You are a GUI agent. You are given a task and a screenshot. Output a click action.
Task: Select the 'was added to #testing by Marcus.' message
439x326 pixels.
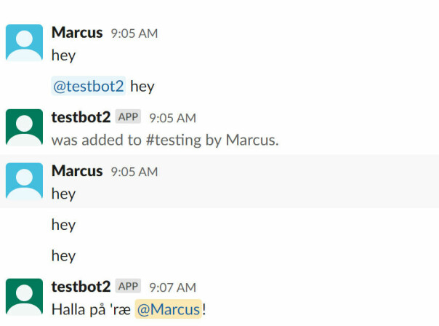(165, 140)
